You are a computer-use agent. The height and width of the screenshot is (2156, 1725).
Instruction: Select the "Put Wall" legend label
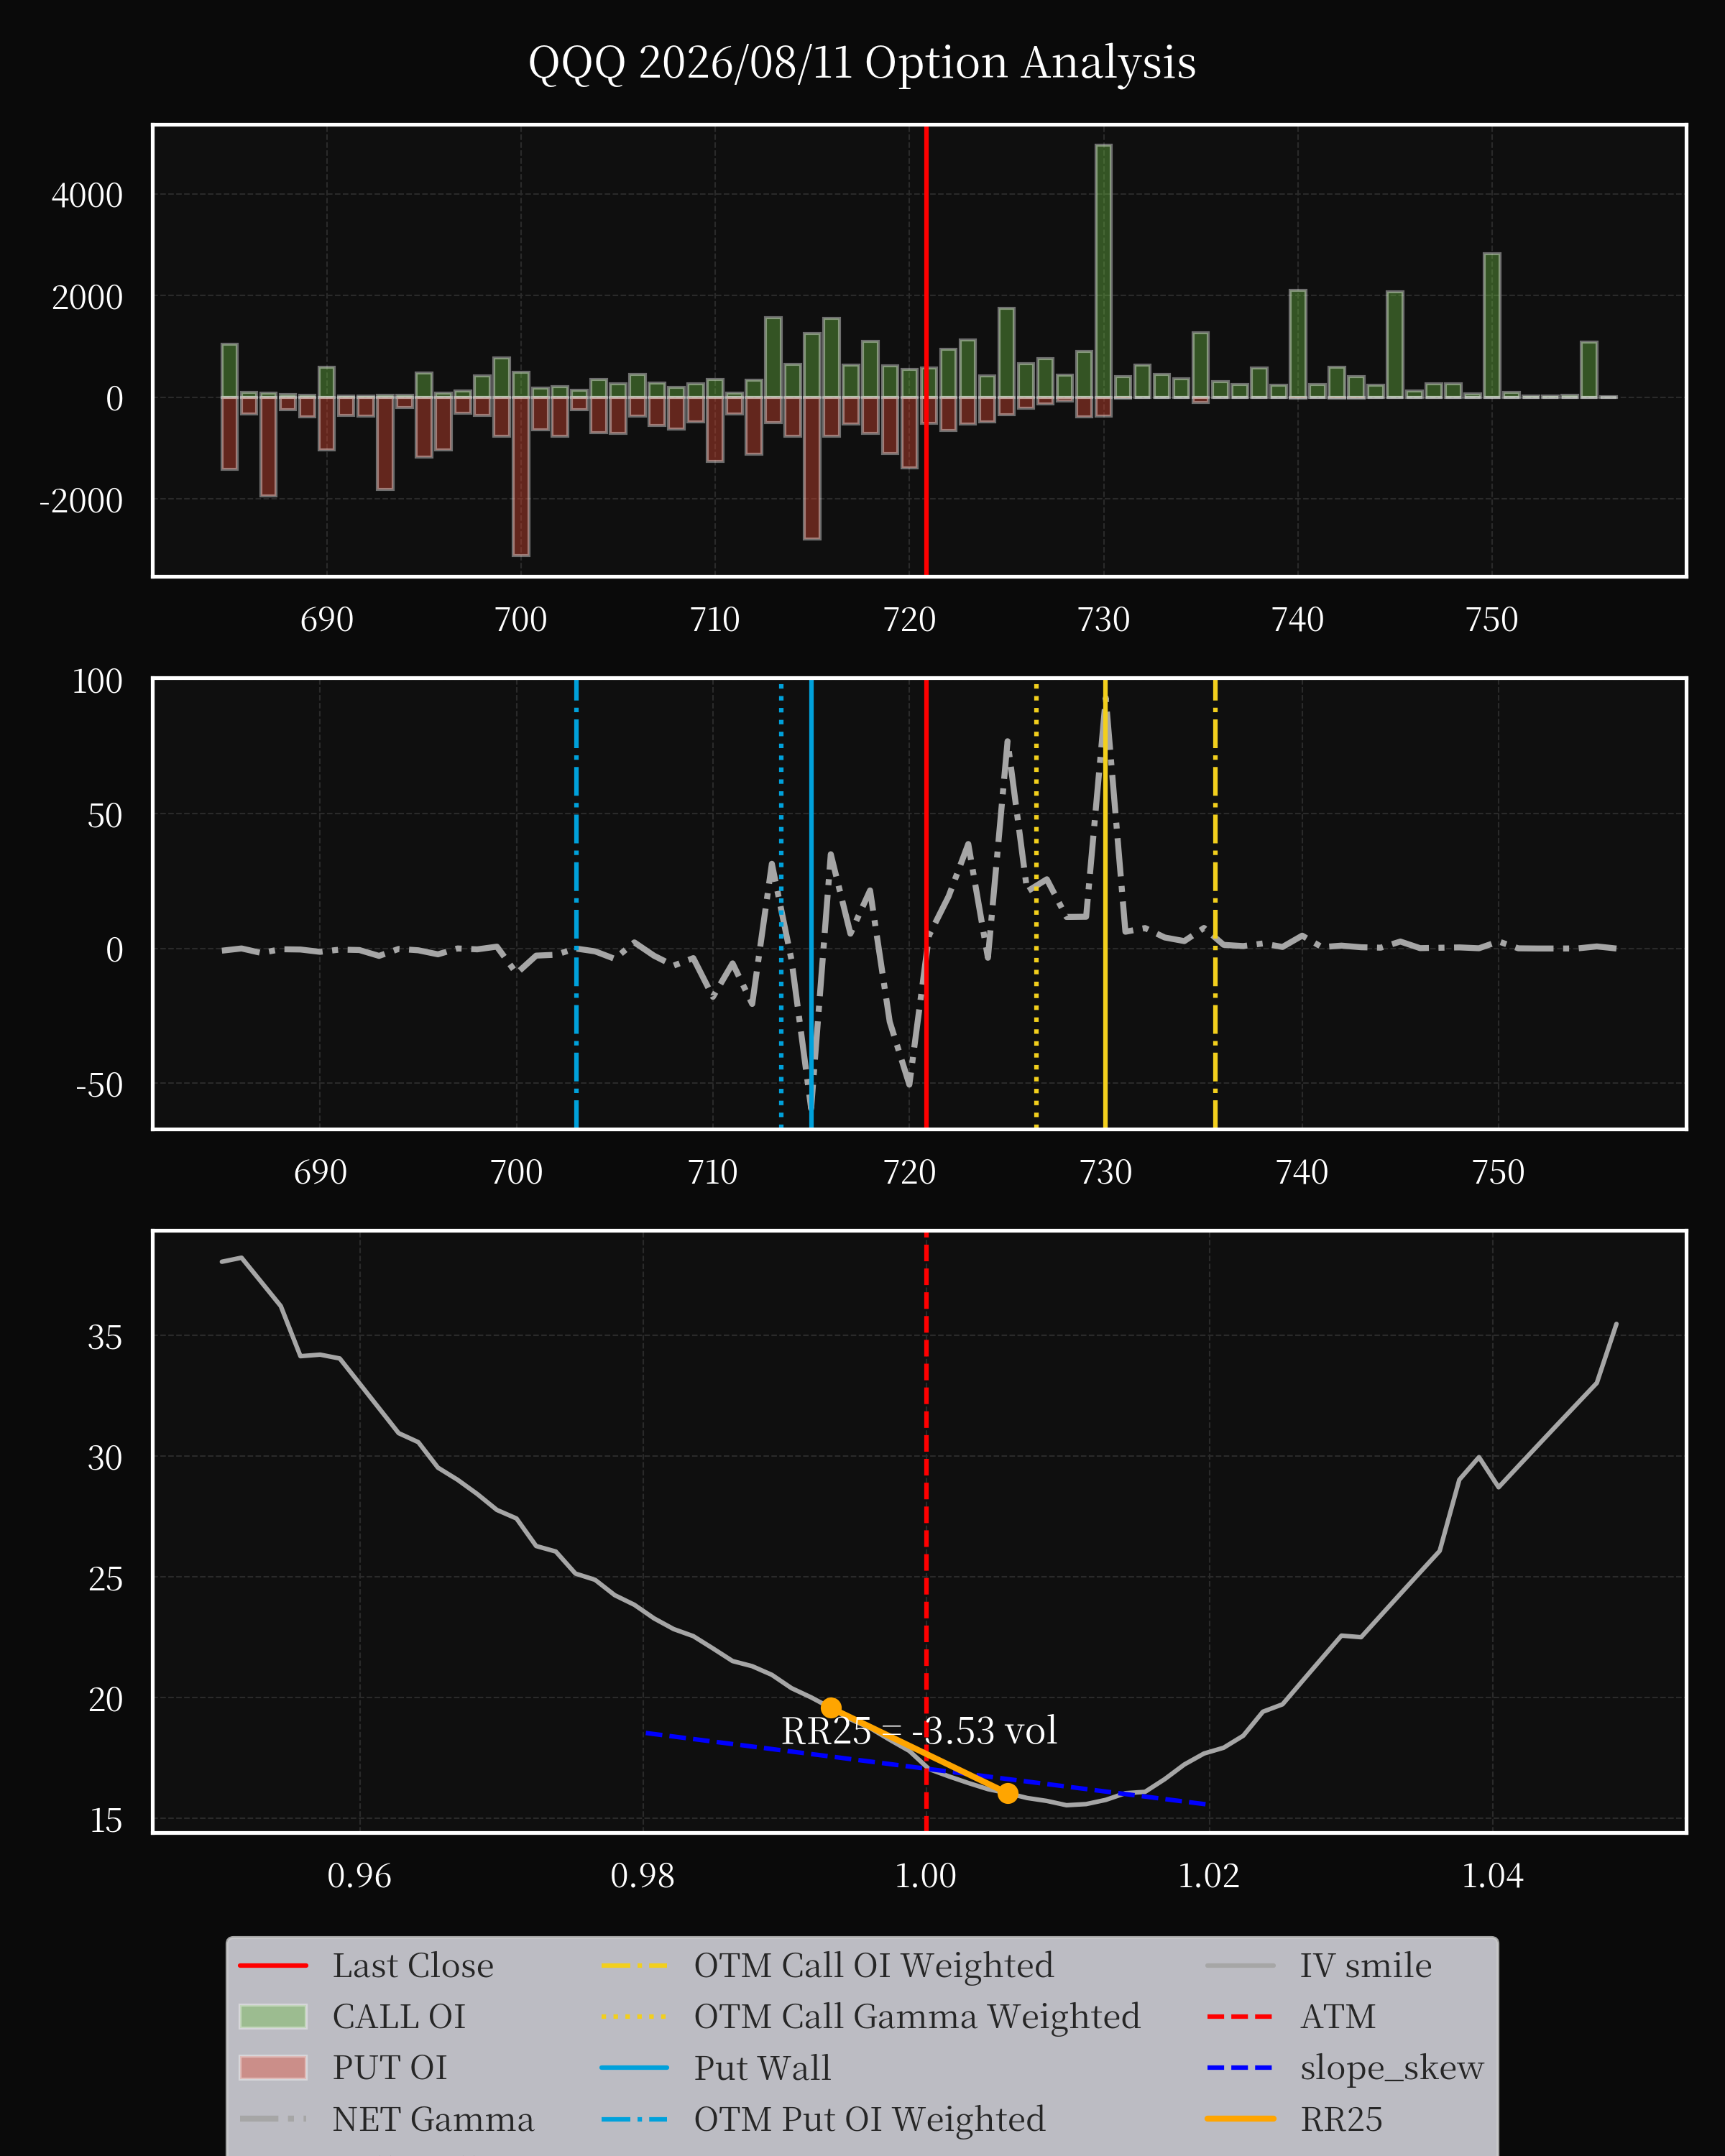[x=762, y=2067]
